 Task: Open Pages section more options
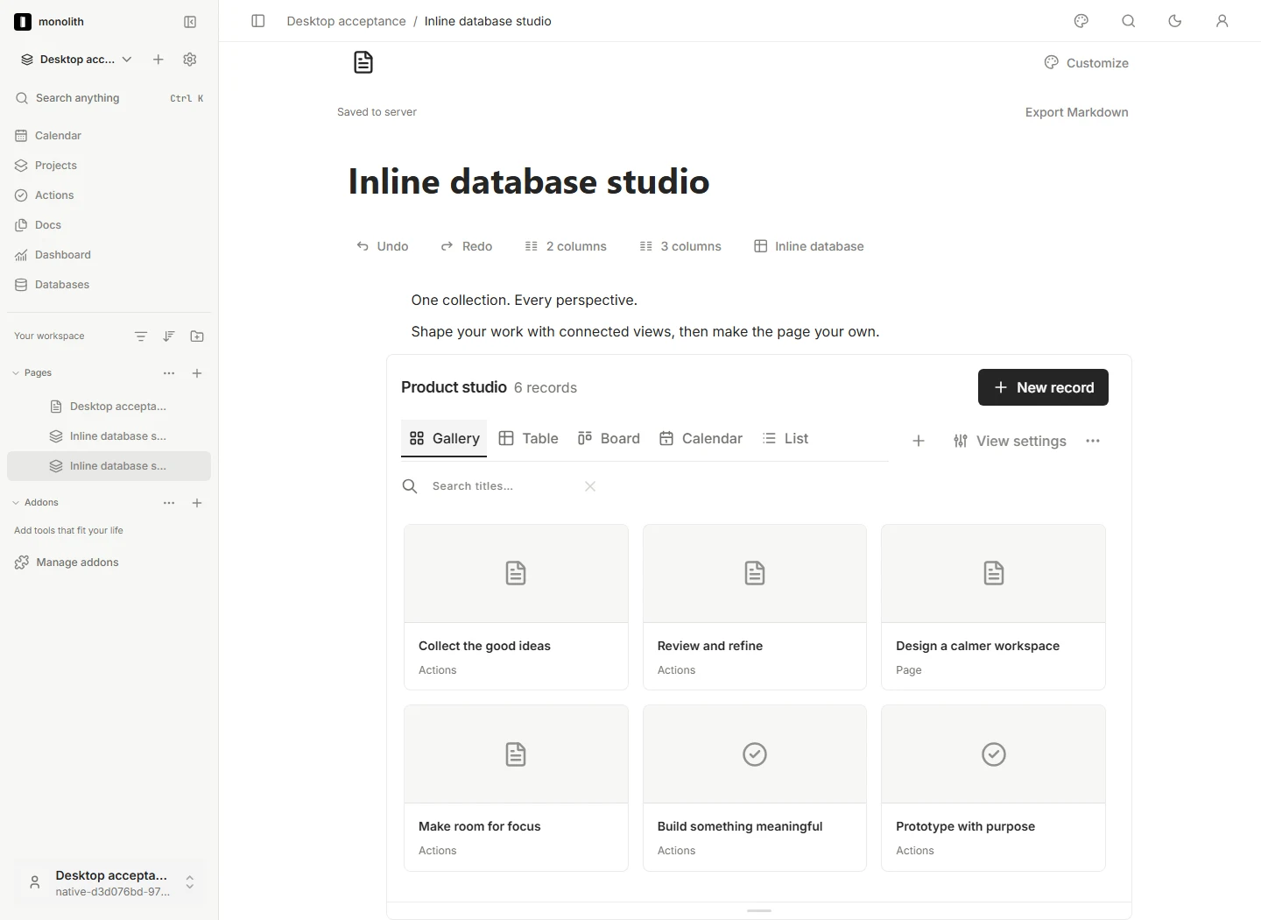169,373
